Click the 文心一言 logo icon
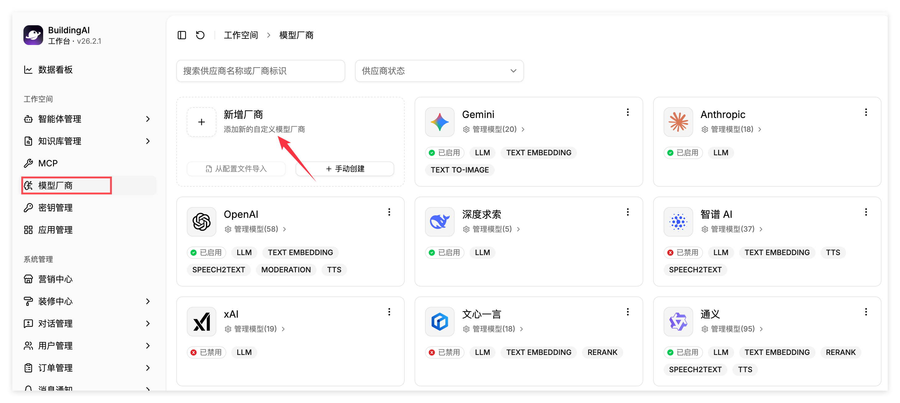Image resolution: width=900 pixels, height=403 pixels. click(440, 322)
